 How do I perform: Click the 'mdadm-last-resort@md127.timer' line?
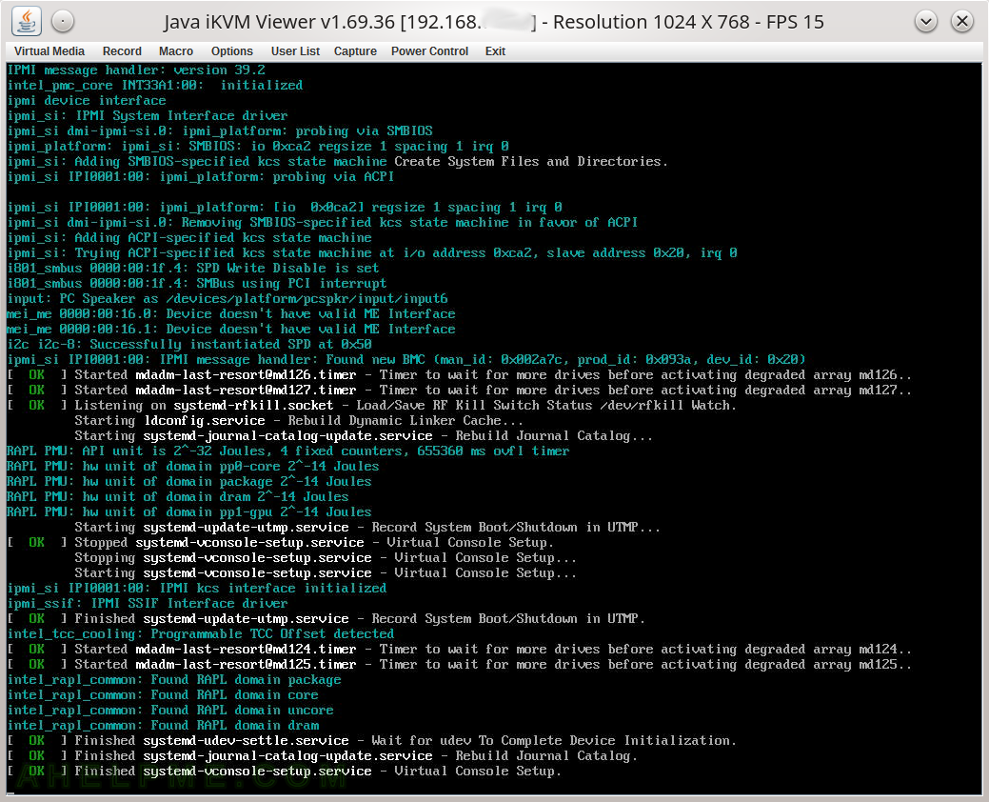tap(460, 390)
